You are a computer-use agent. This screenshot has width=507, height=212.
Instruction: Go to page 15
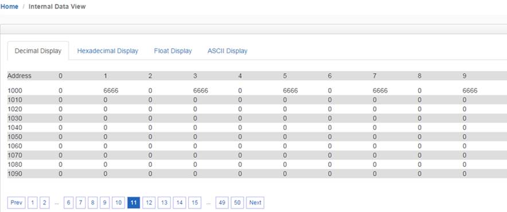click(194, 203)
